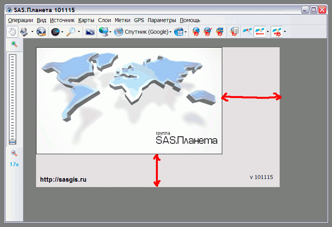Maximize the SAS.Планета window
Screen dimensions: 332x227
[314, 10]
